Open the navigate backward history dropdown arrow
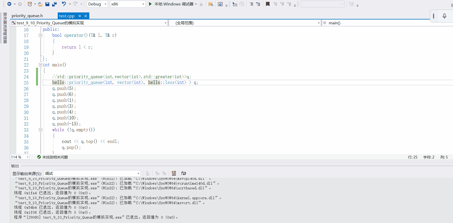This screenshot has height=223, width=453. [x=14, y=4]
